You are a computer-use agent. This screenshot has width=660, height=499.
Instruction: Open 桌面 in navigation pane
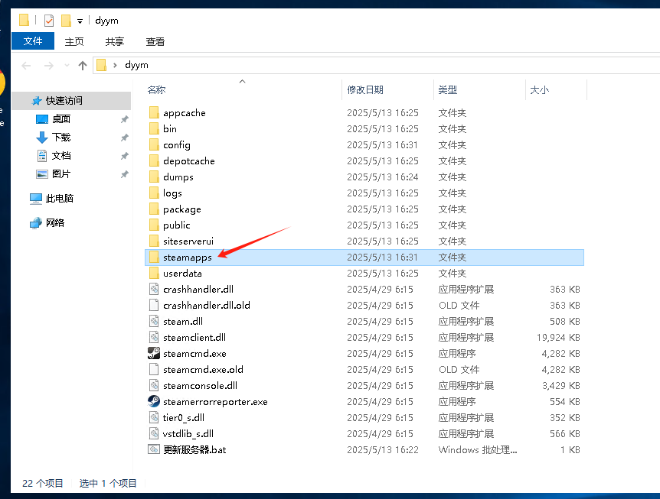pyautogui.click(x=61, y=119)
